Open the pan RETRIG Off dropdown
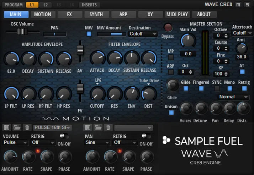The width and height of the screenshot is (254, 175). (x=125, y=143)
